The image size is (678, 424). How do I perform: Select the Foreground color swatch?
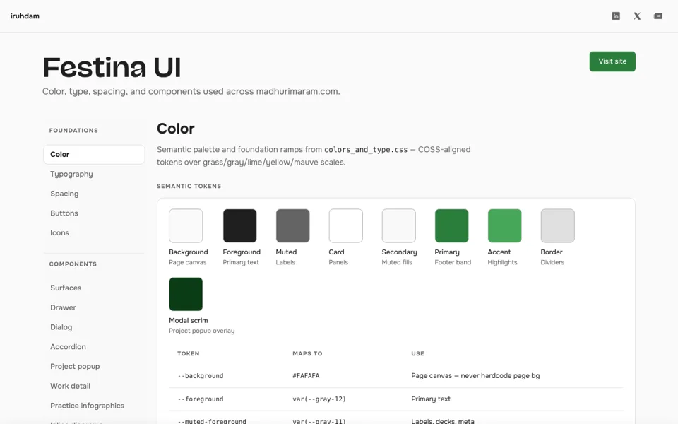click(x=240, y=226)
